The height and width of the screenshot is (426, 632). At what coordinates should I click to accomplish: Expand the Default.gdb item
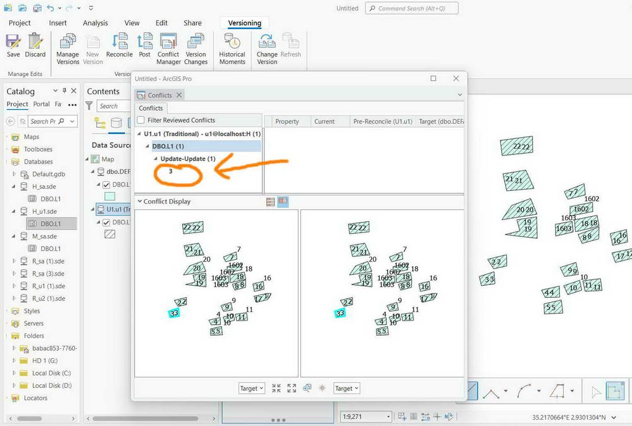click(x=14, y=174)
